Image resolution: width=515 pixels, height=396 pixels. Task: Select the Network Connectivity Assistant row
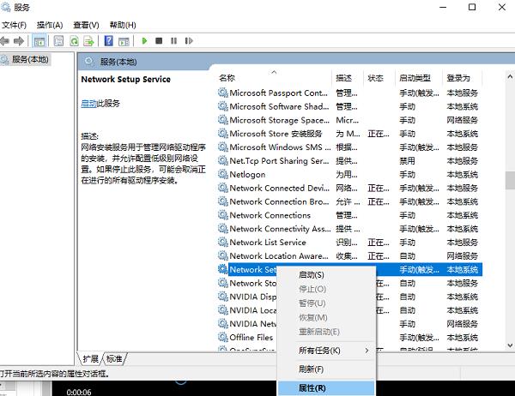pyautogui.click(x=348, y=229)
